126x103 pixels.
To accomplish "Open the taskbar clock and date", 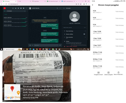I will (x=84, y=49).
